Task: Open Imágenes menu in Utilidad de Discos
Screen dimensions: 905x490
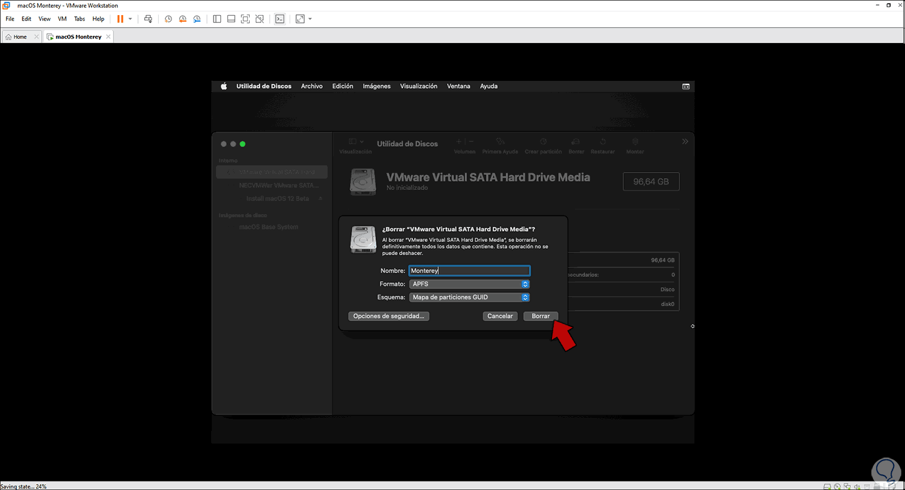Action: (376, 86)
